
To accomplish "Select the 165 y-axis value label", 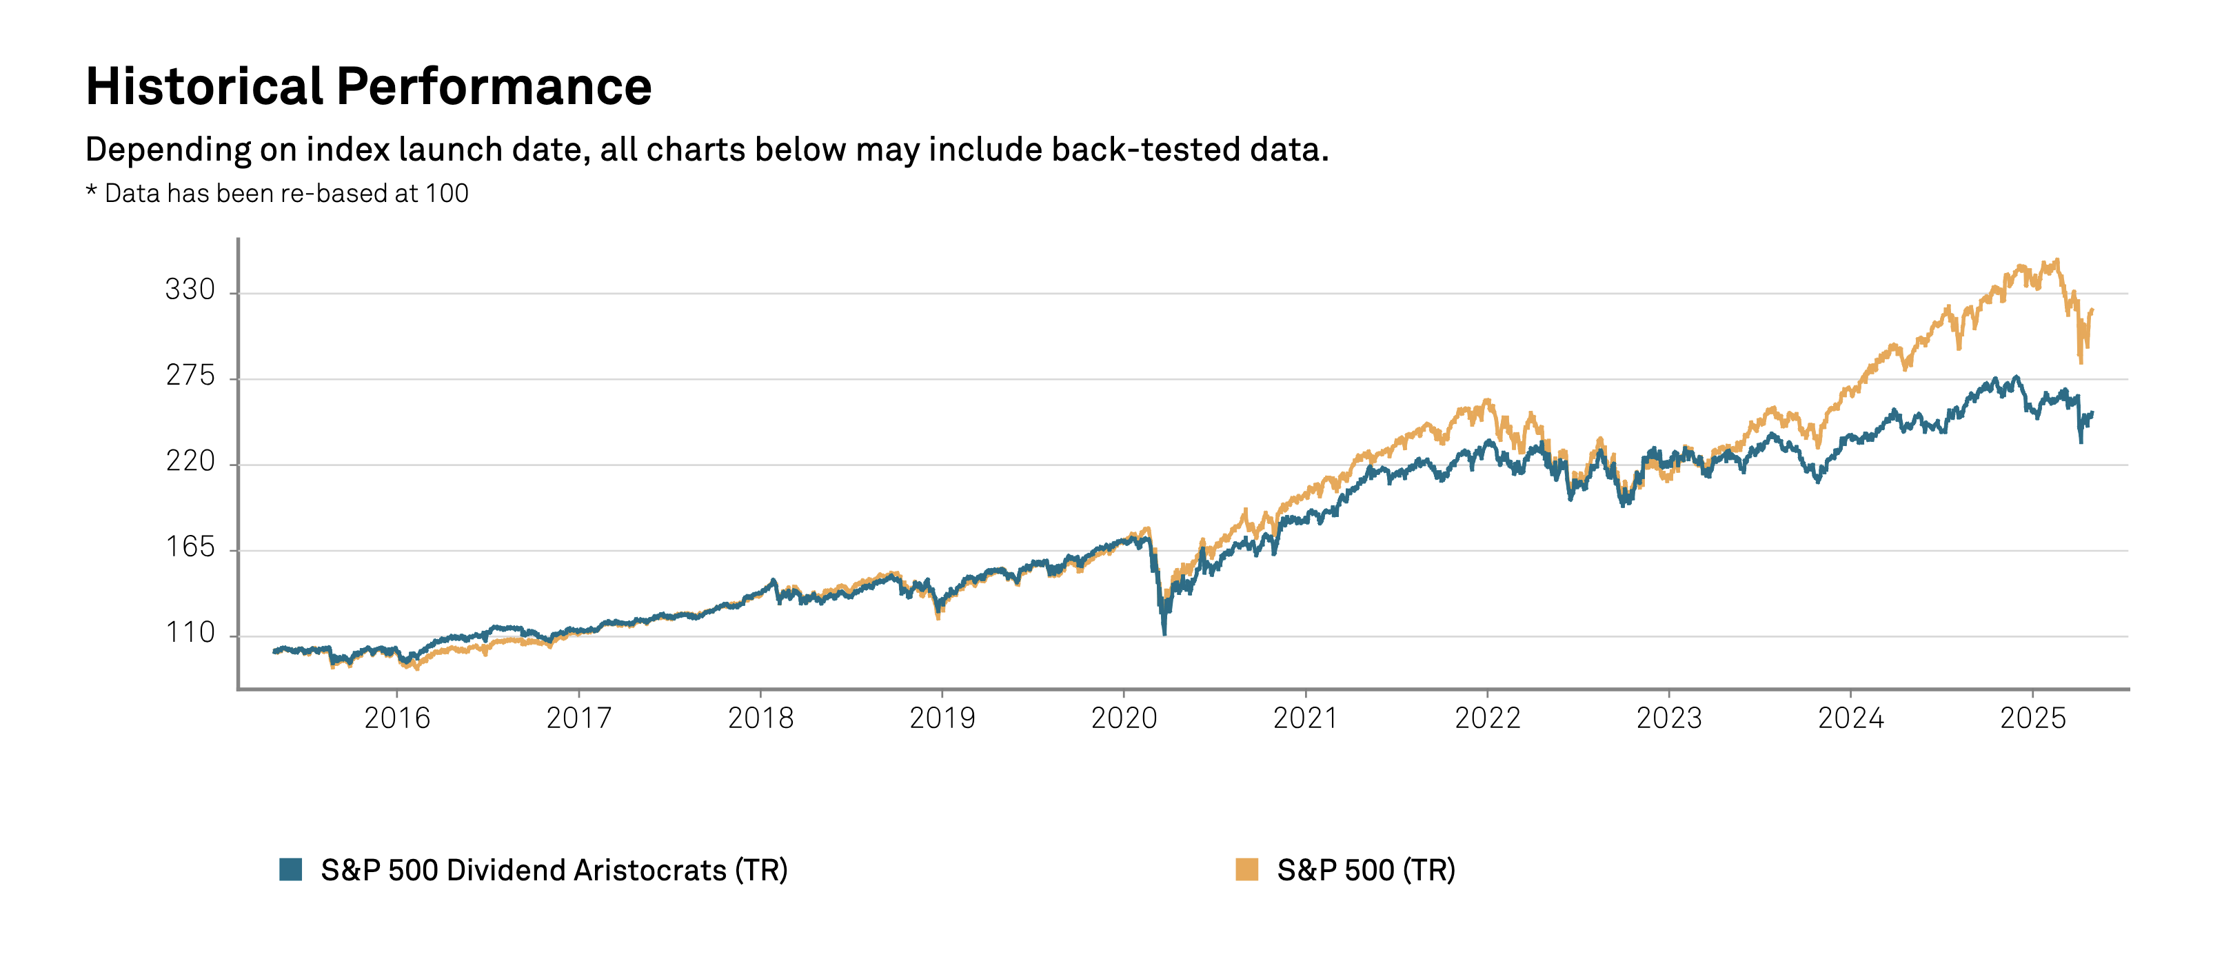I will (x=190, y=547).
